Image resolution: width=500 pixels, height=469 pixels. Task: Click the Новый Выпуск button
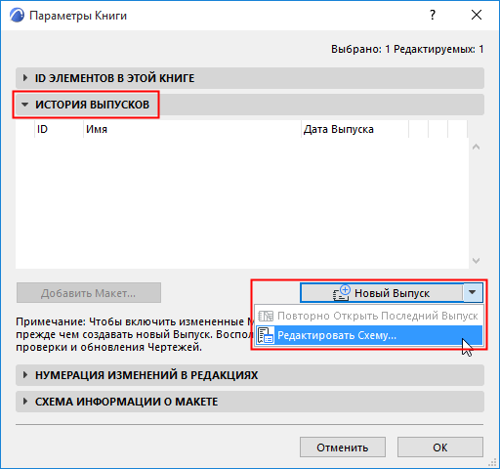(x=382, y=293)
